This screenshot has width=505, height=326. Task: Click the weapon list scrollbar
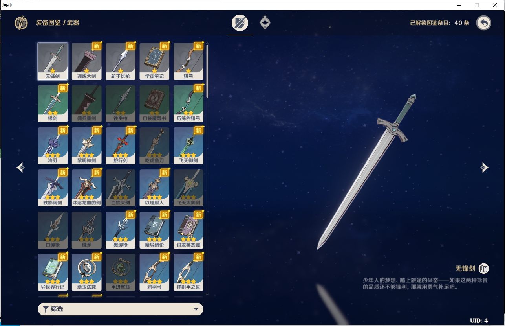click(207, 71)
